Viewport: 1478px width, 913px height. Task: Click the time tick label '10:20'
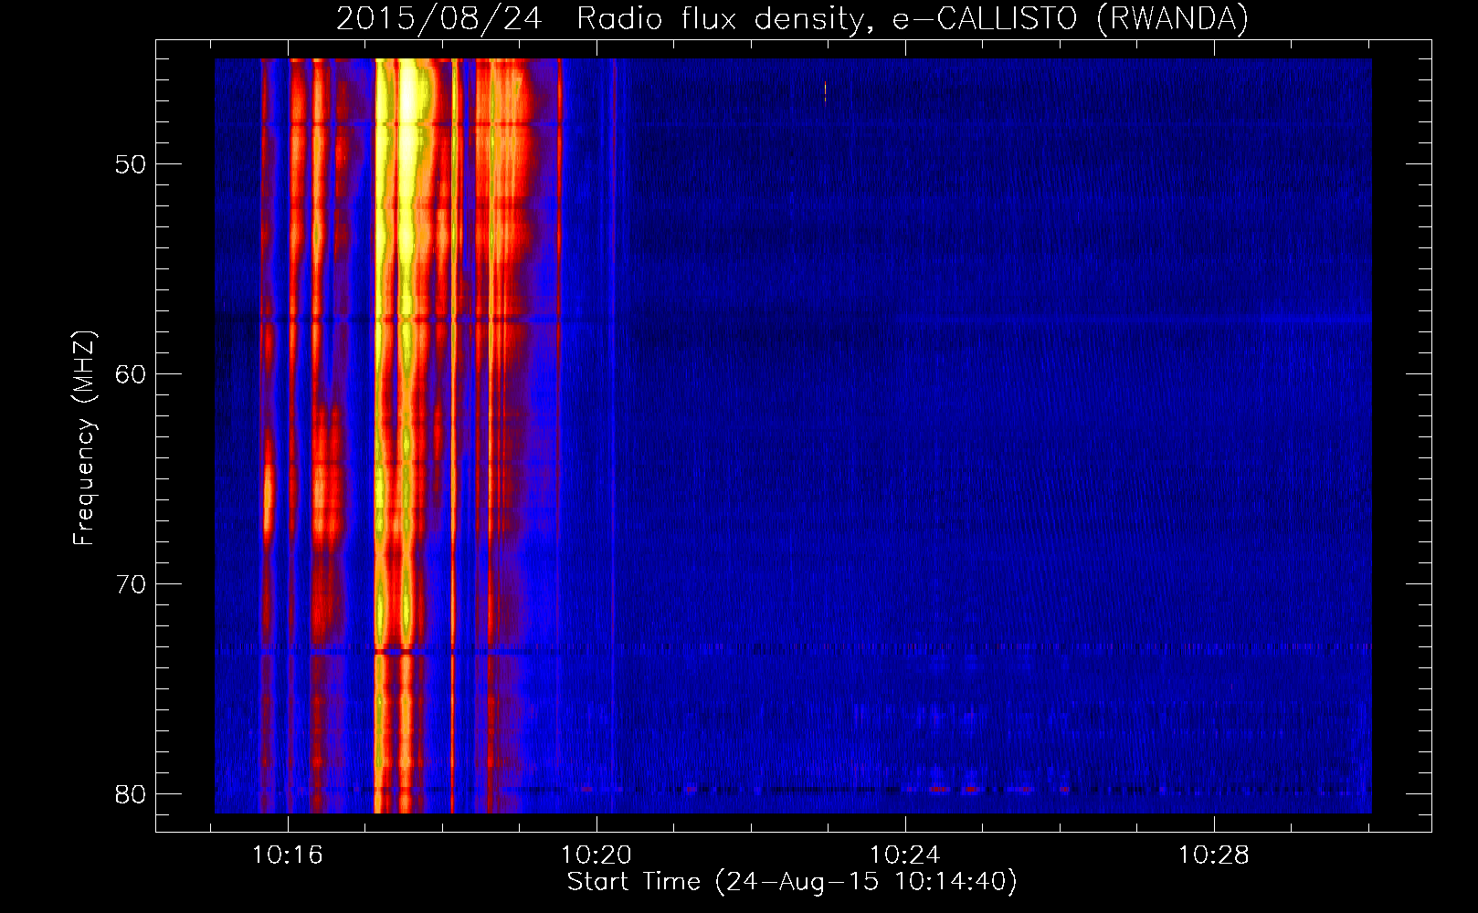pyautogui.click(x=596, y=855)
